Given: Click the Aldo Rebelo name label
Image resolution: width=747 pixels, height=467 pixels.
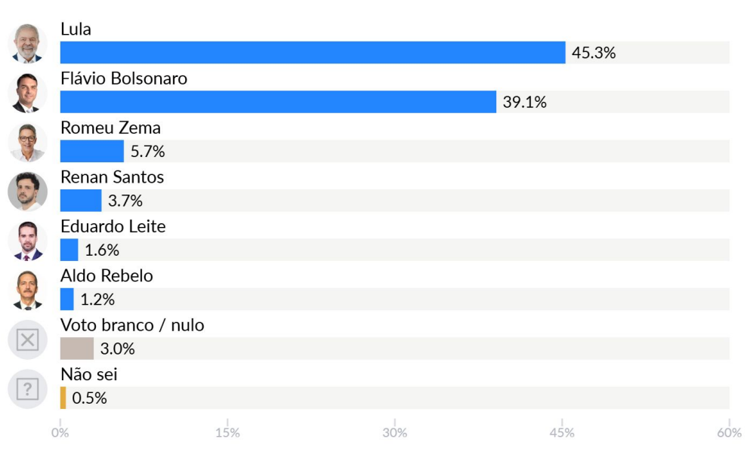Looking at the screenshot, I should [106, 276].
